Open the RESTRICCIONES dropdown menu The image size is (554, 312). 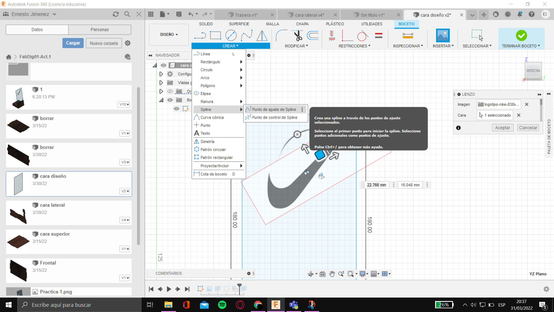[354, 46]
